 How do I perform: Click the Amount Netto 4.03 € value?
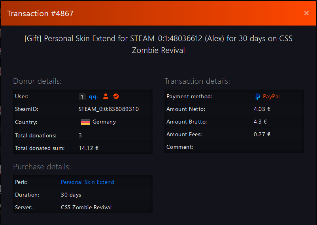pos(262,109)
